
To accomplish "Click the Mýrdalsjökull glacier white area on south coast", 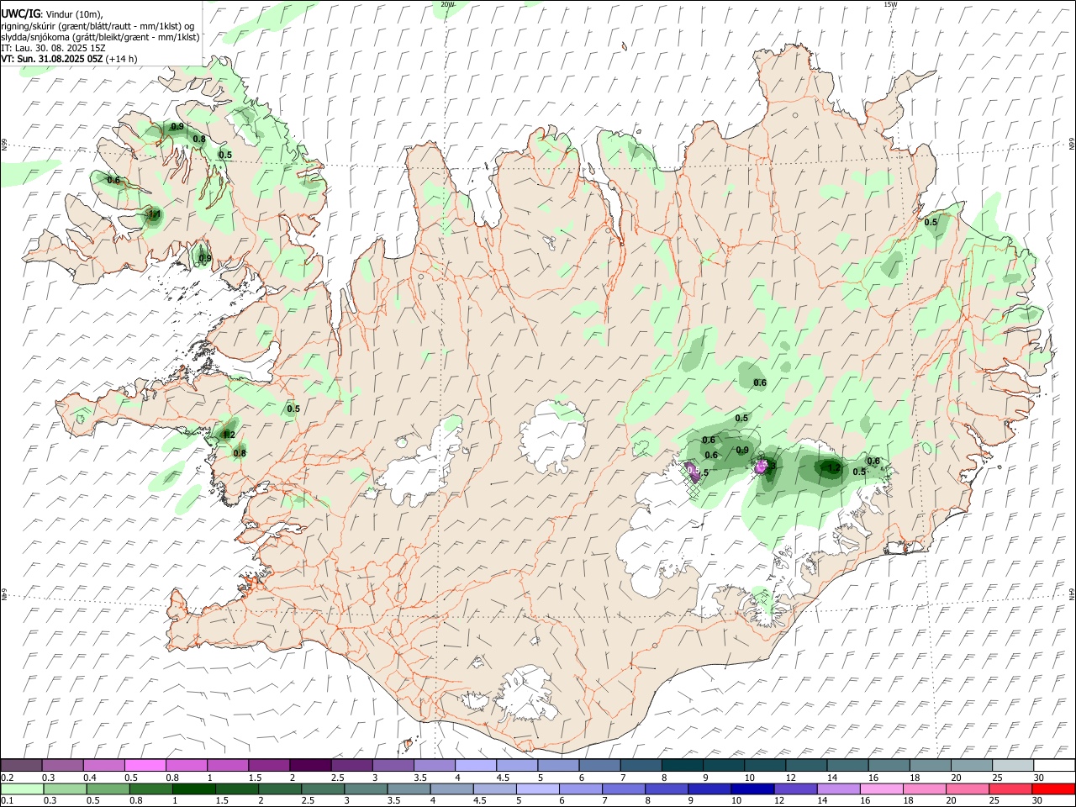I will point(528,694).
